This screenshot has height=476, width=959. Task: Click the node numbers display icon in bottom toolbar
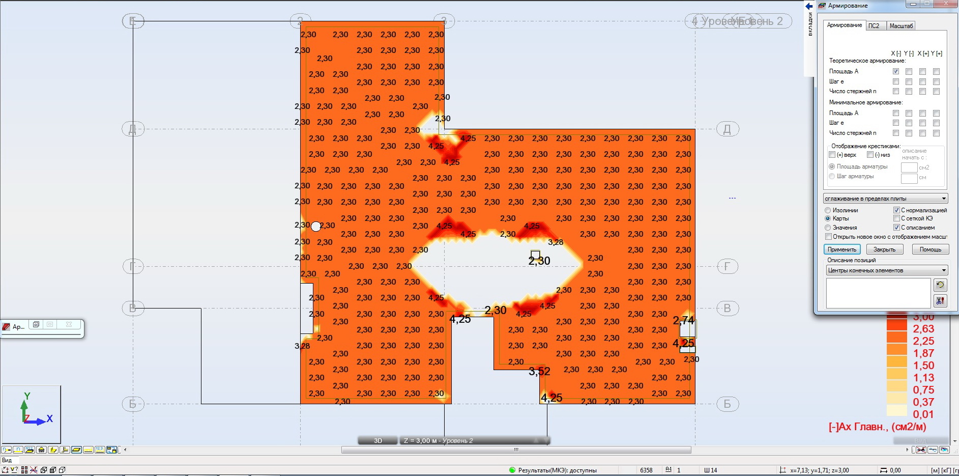click(x=6, y=450)
